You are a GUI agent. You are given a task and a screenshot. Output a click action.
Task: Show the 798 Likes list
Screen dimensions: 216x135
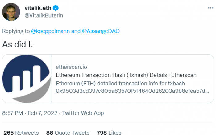[109, 133]
